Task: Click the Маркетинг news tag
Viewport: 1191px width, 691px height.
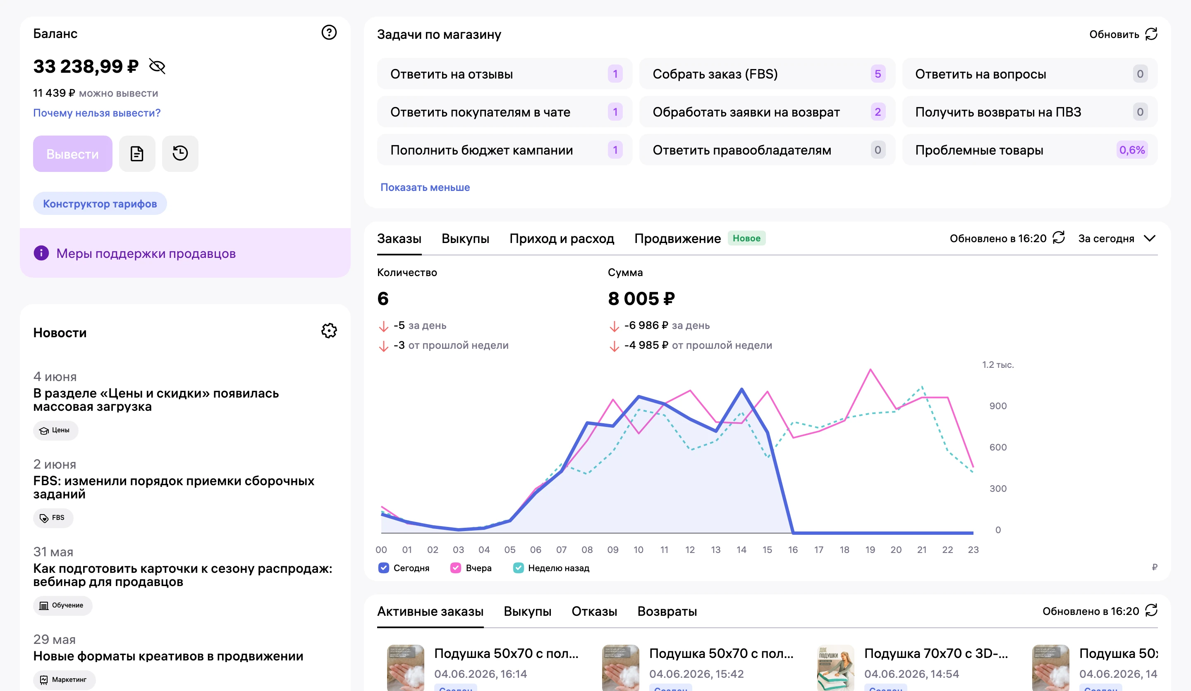Action: coord(64,680)
